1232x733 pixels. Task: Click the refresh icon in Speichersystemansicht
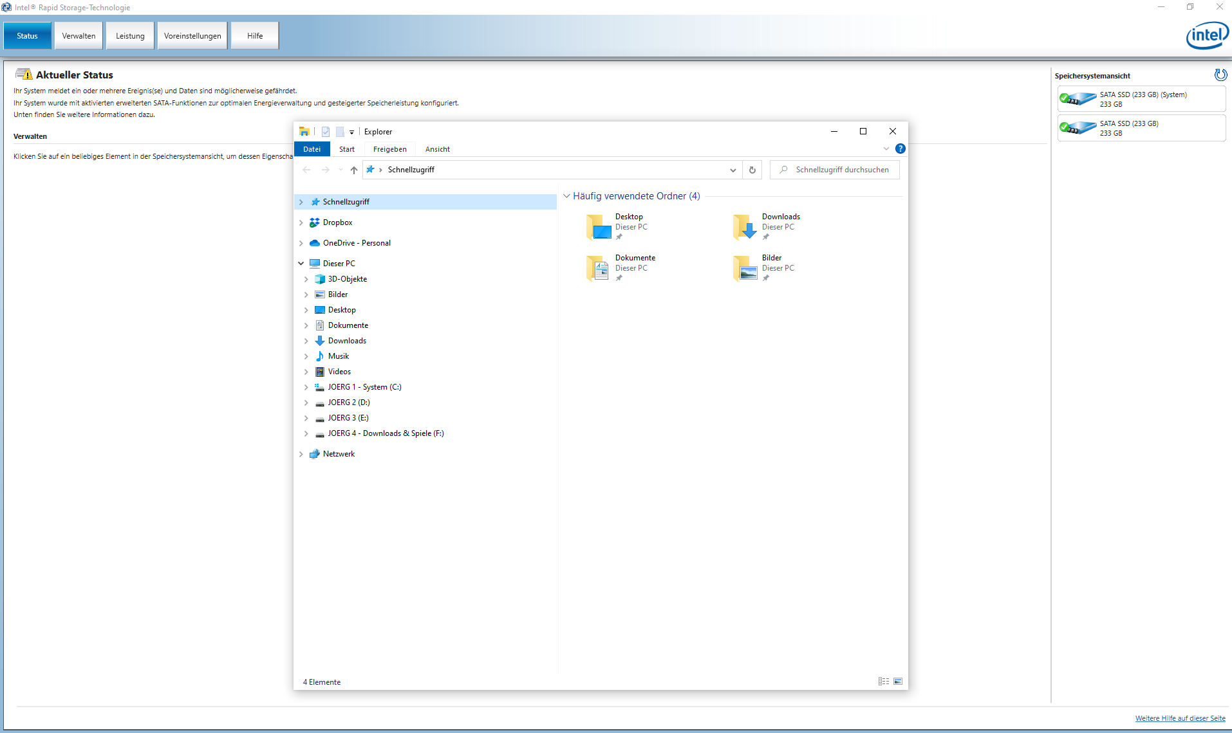1220,75
